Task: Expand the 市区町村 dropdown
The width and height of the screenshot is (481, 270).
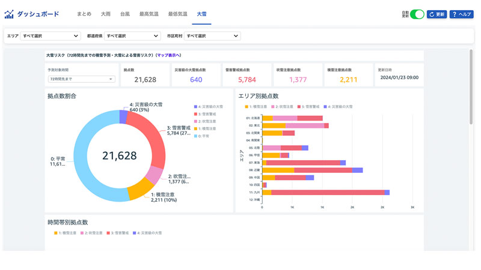Action: 212,36
